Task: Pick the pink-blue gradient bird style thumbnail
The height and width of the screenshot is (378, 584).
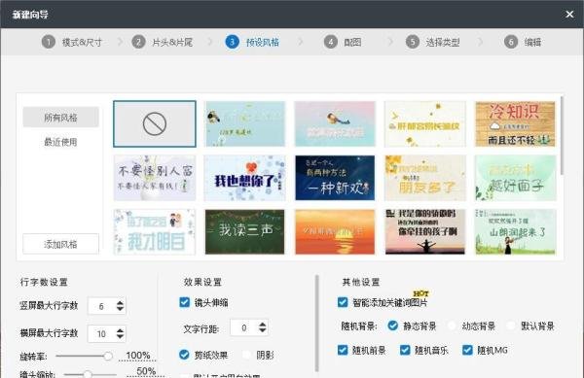Action: click(335, 123)
